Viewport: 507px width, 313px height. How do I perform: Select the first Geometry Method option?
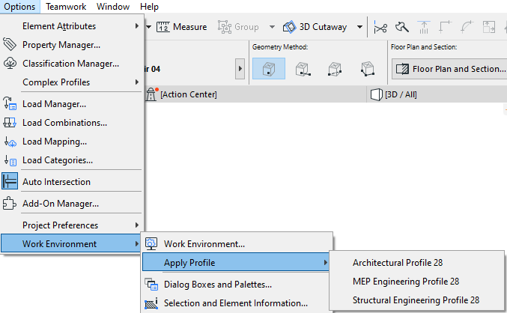click(269, 69)
